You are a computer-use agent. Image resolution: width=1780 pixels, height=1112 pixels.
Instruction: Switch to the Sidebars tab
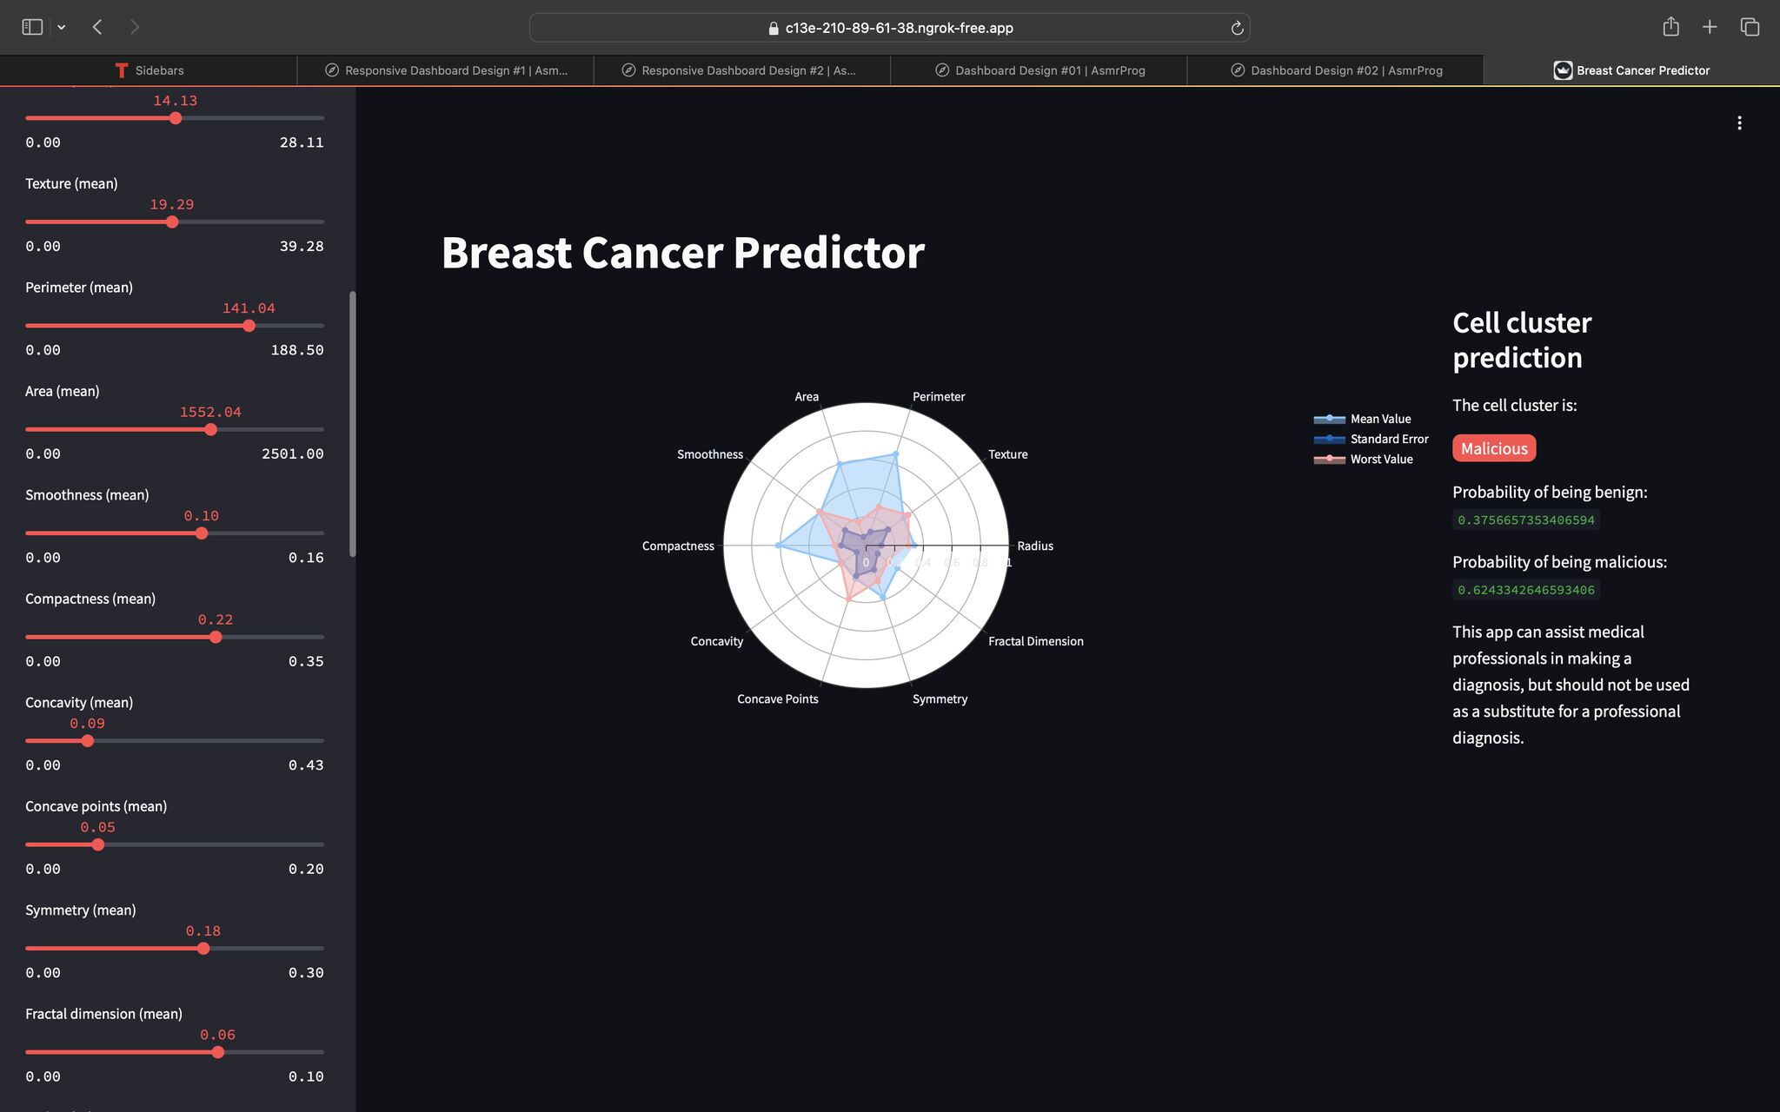coord(149,70)
